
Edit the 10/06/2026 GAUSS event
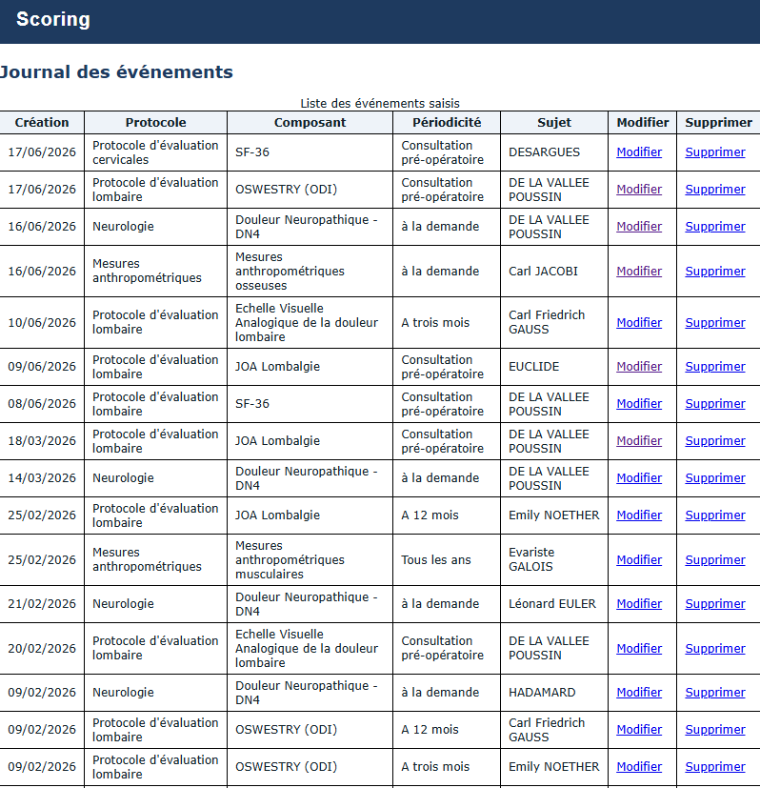(x=639, y=322)
